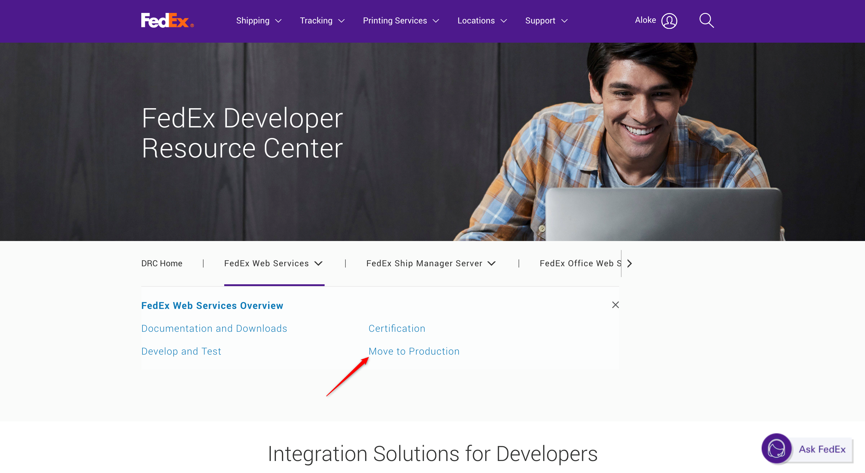
Task: Expand FedEx Ship Manager Server tab
Action: coord(430,264)
